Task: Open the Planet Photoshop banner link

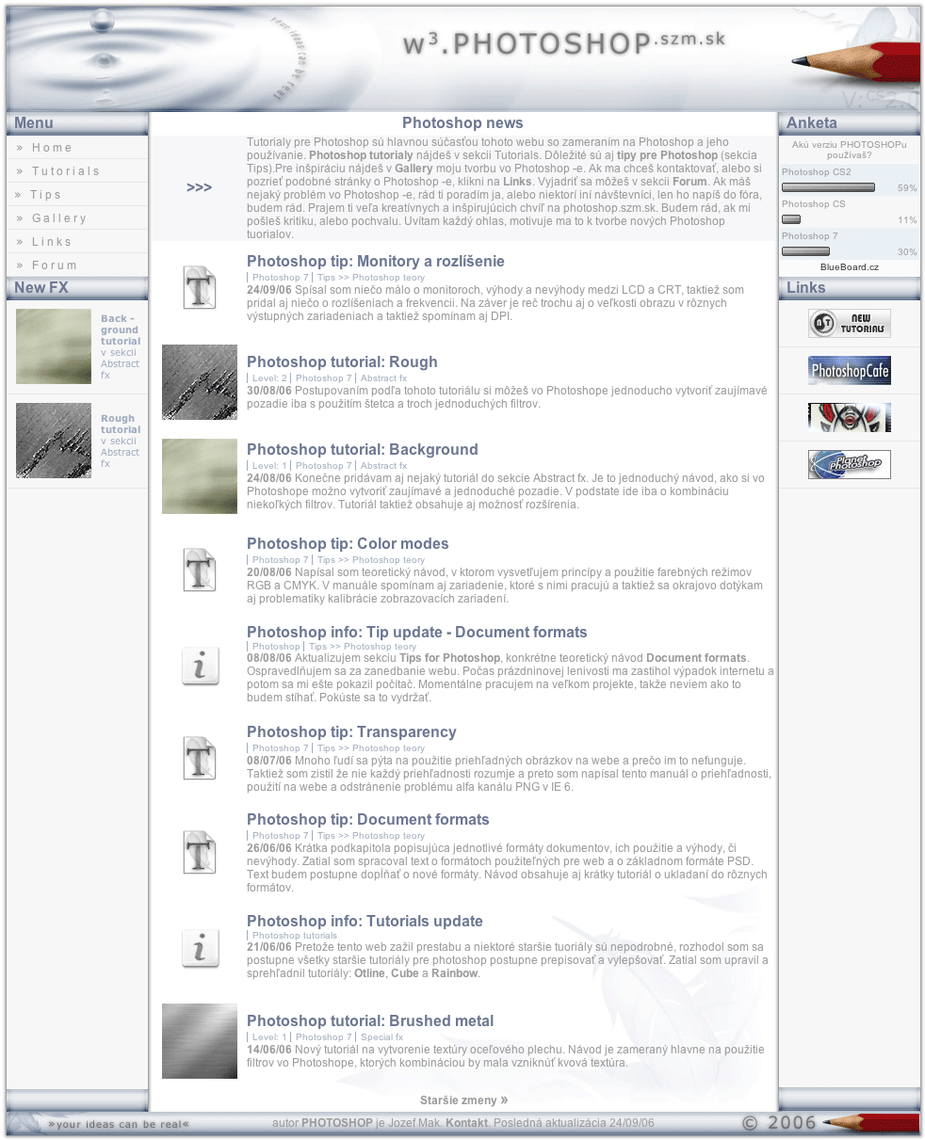Action: click(x=849, y=465)
